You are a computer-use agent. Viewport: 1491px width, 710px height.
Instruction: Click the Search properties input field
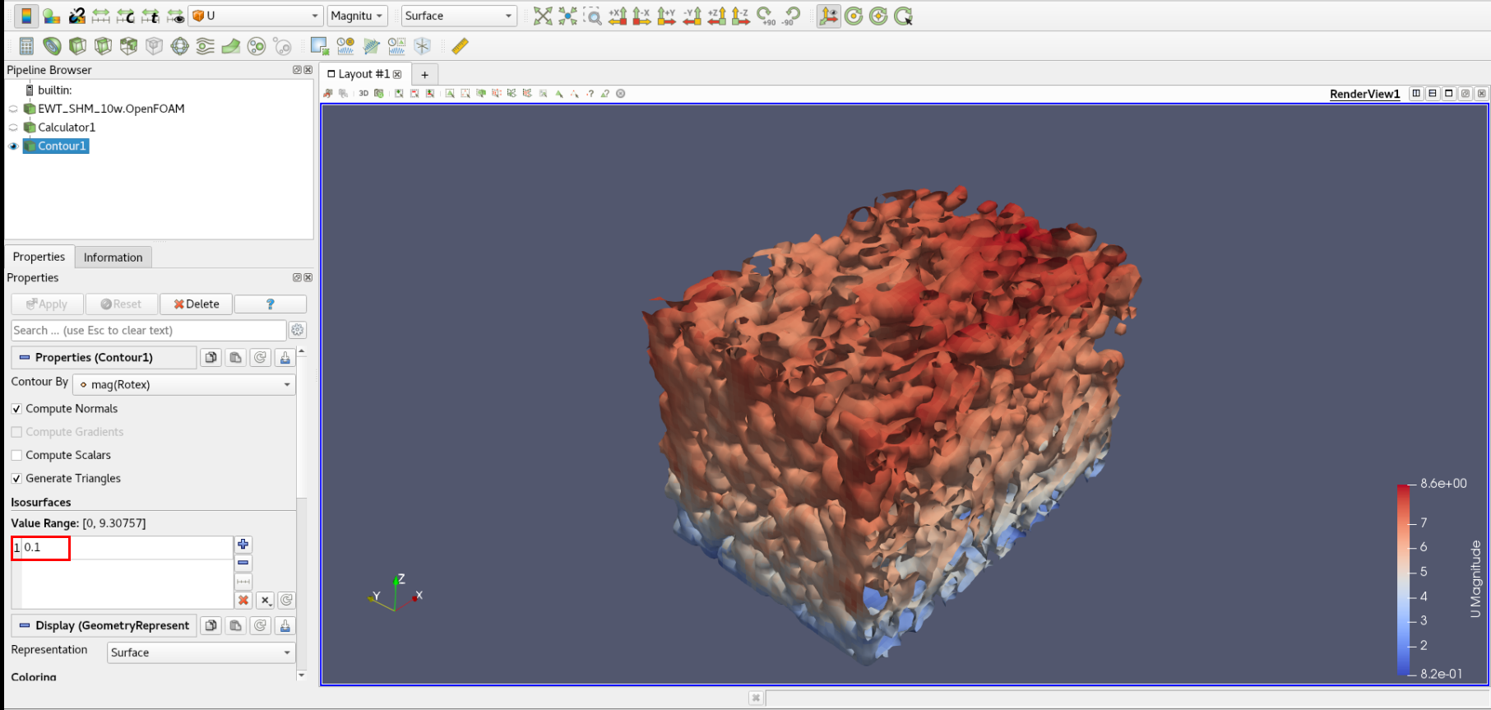[149, 330]
